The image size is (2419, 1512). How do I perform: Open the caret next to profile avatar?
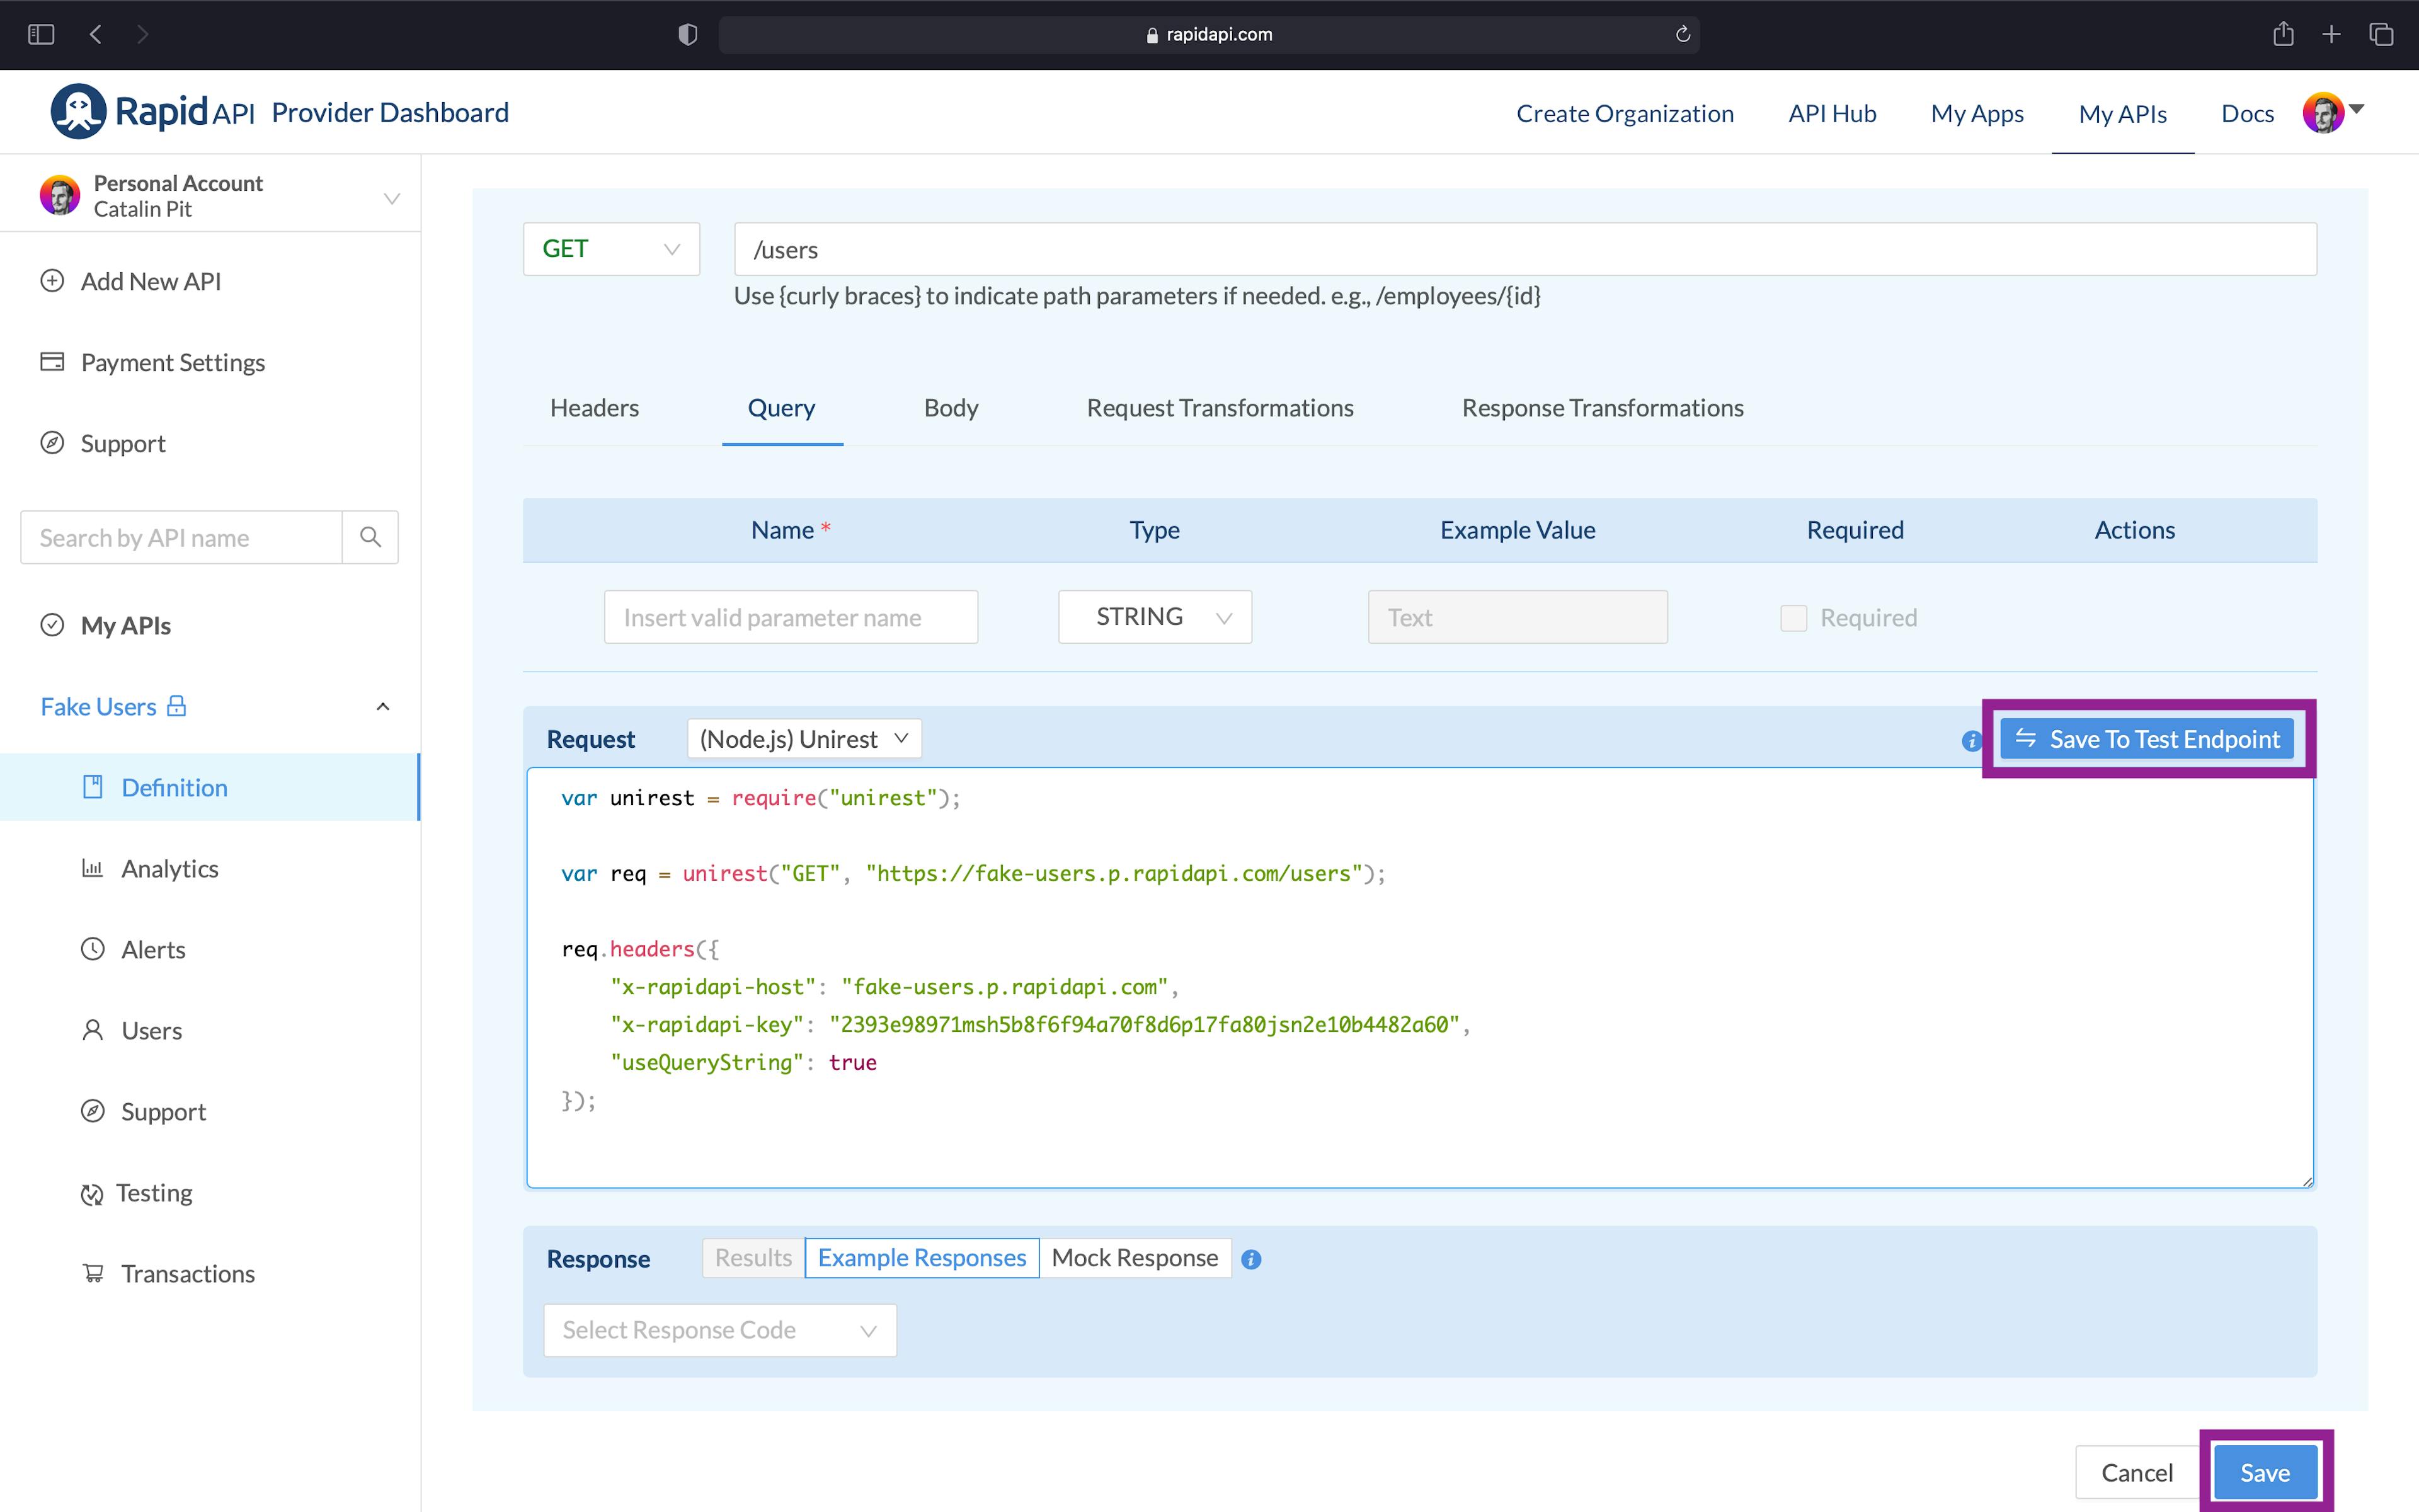2357,109
